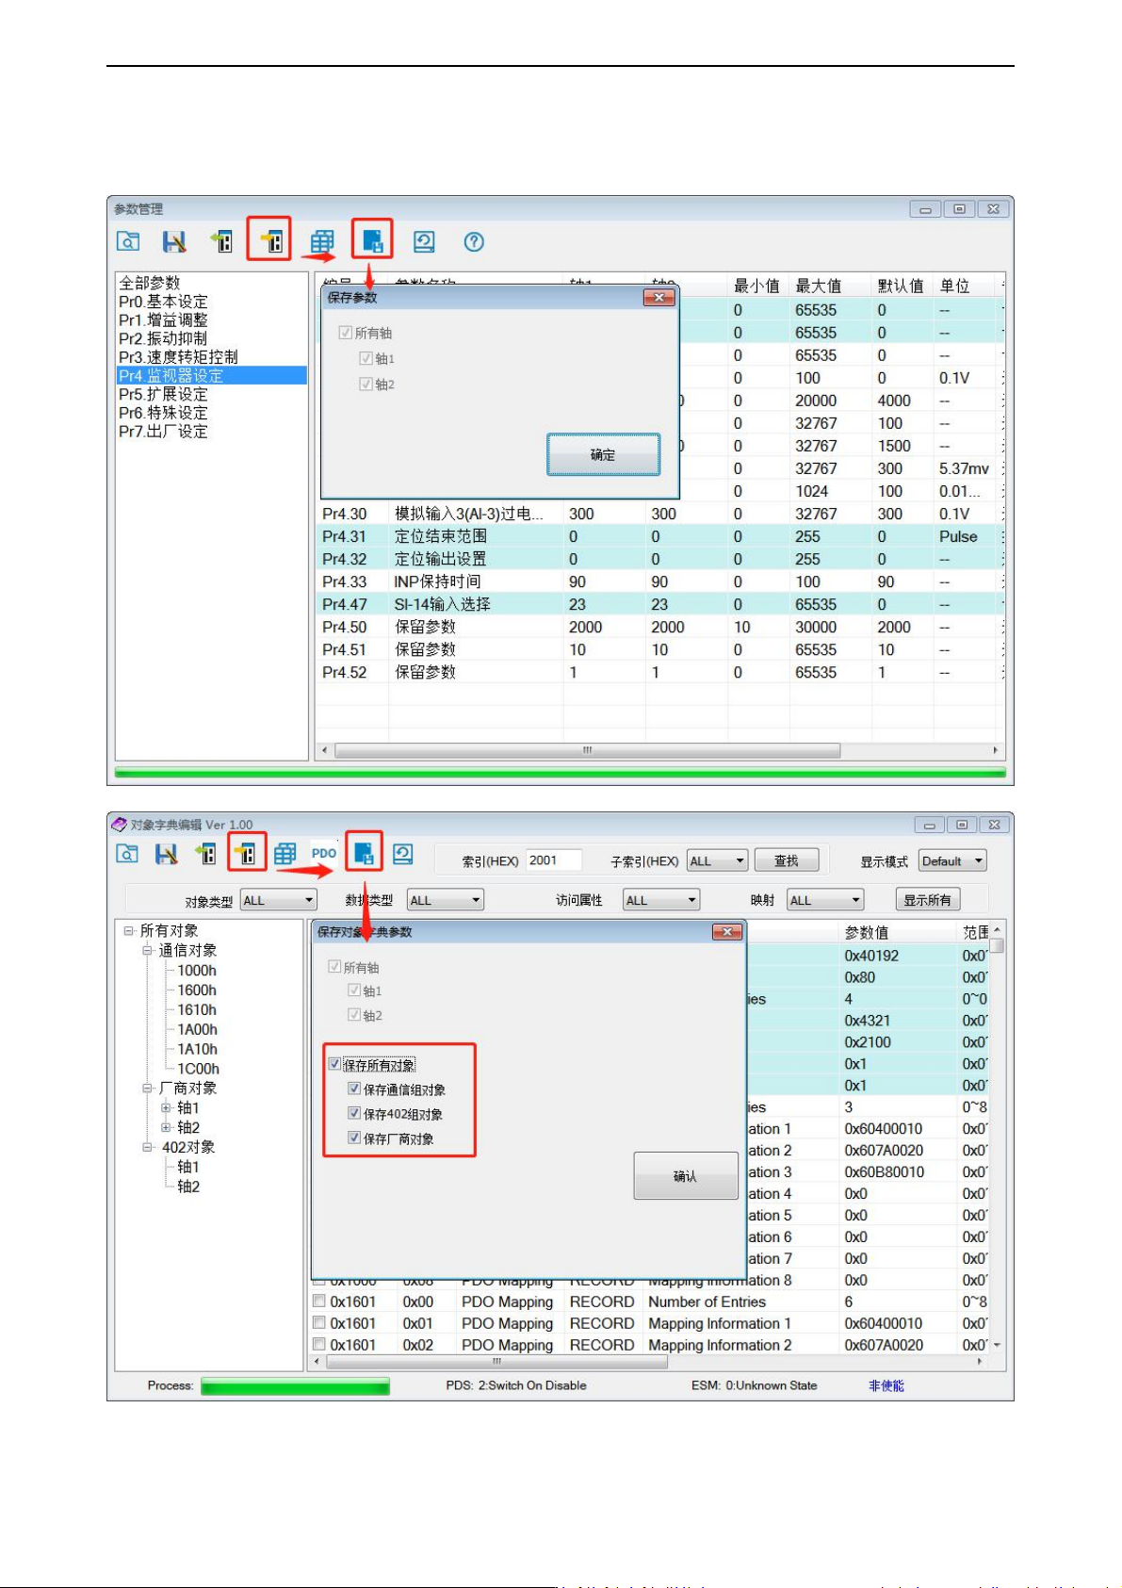The image size is (1122, 1588).
Task: Open 访问属性 ALL dropdown
Action: [662, 900]
